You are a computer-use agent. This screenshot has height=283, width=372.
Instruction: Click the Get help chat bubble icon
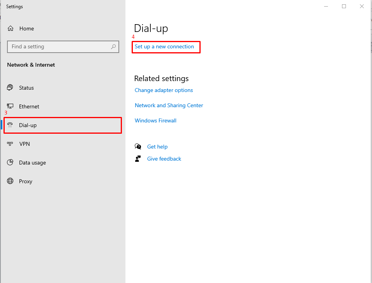coord(138,147)
